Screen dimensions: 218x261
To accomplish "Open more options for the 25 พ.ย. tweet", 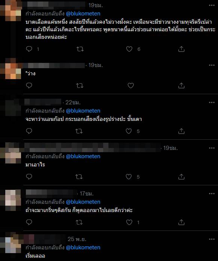I will coord(212,239).
